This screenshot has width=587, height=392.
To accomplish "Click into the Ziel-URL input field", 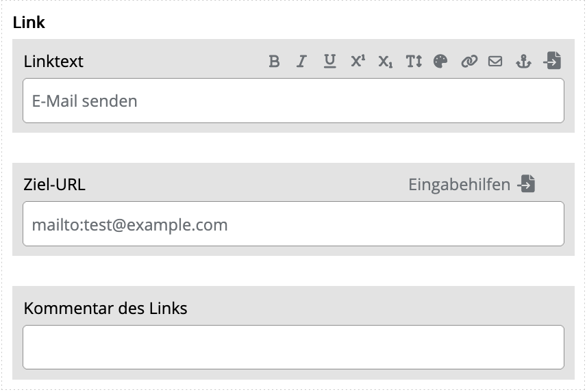I will pyautogui.click(x=293, y=224).
